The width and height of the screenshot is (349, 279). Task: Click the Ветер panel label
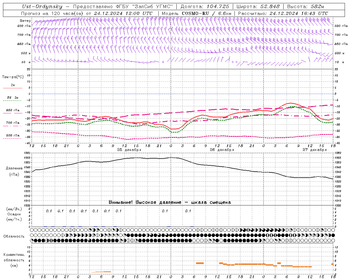pos(25,21)
